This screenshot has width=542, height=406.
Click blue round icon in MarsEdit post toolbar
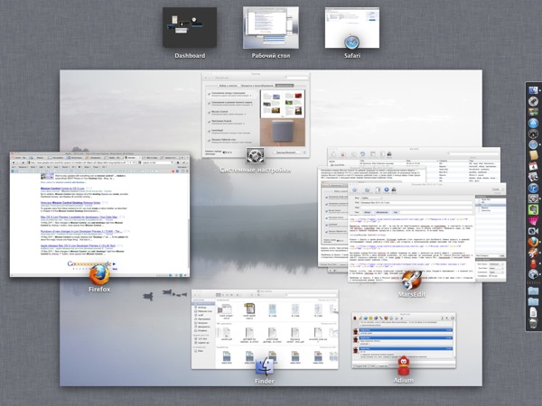point(386,189)
